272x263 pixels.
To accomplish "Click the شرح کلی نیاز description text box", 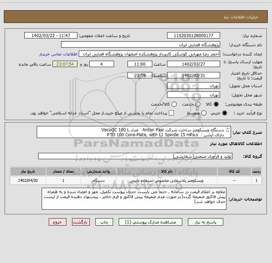I will click(134, 132).
